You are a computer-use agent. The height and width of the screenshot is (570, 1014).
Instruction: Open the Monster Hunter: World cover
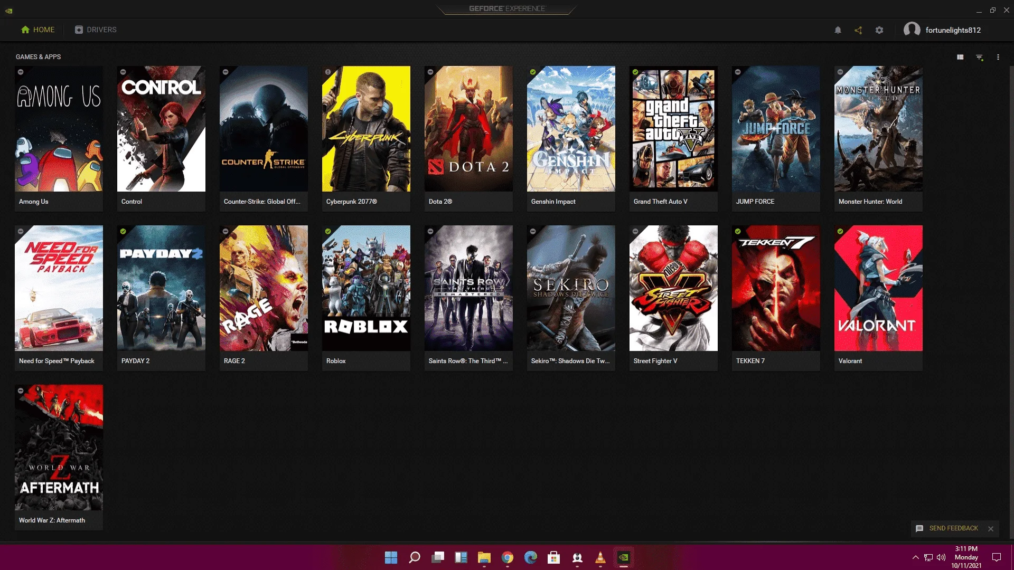878,129
